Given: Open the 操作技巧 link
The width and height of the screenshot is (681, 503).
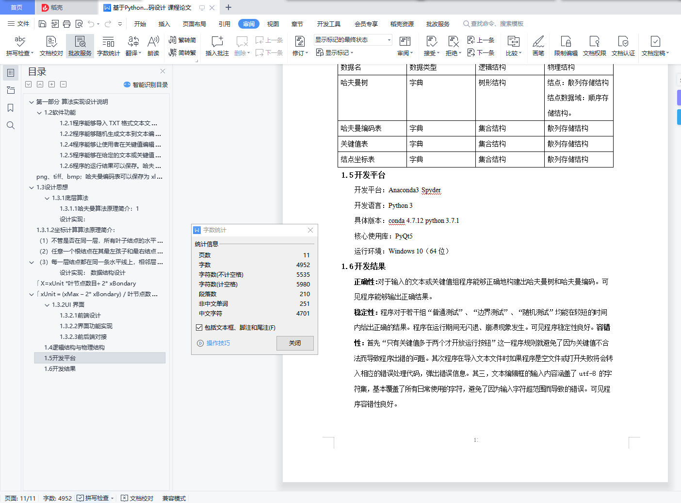Looking at the screenshot, I should pos(214,343).
